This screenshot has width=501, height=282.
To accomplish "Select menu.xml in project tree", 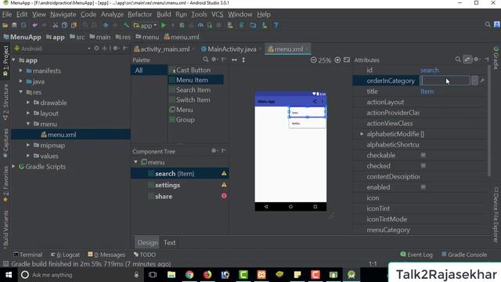I will tap(62, 135).
